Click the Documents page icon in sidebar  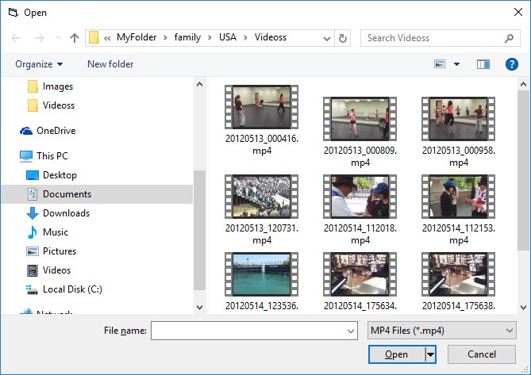[33, 194]
